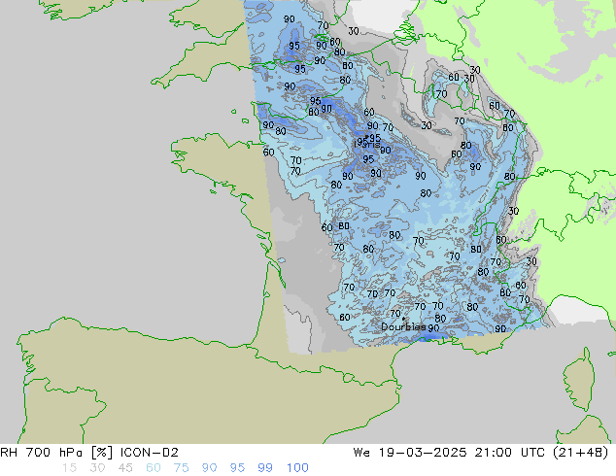Select the legend value 15
The width and height of the screenshot is (616, 476).
69,468
